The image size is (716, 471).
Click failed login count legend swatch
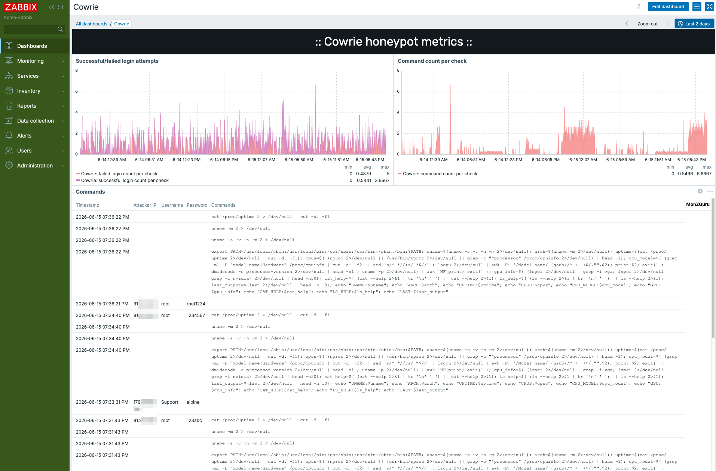[78, 174]
